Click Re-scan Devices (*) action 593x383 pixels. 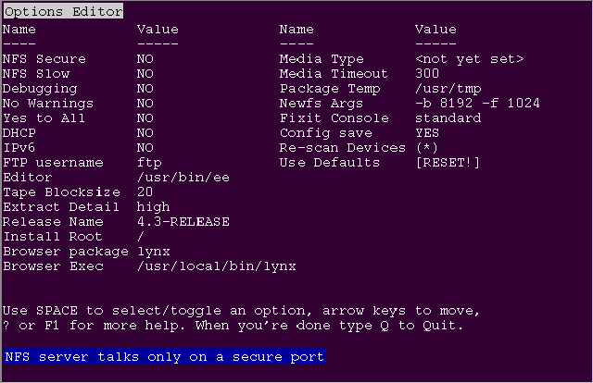coord(427,148)
